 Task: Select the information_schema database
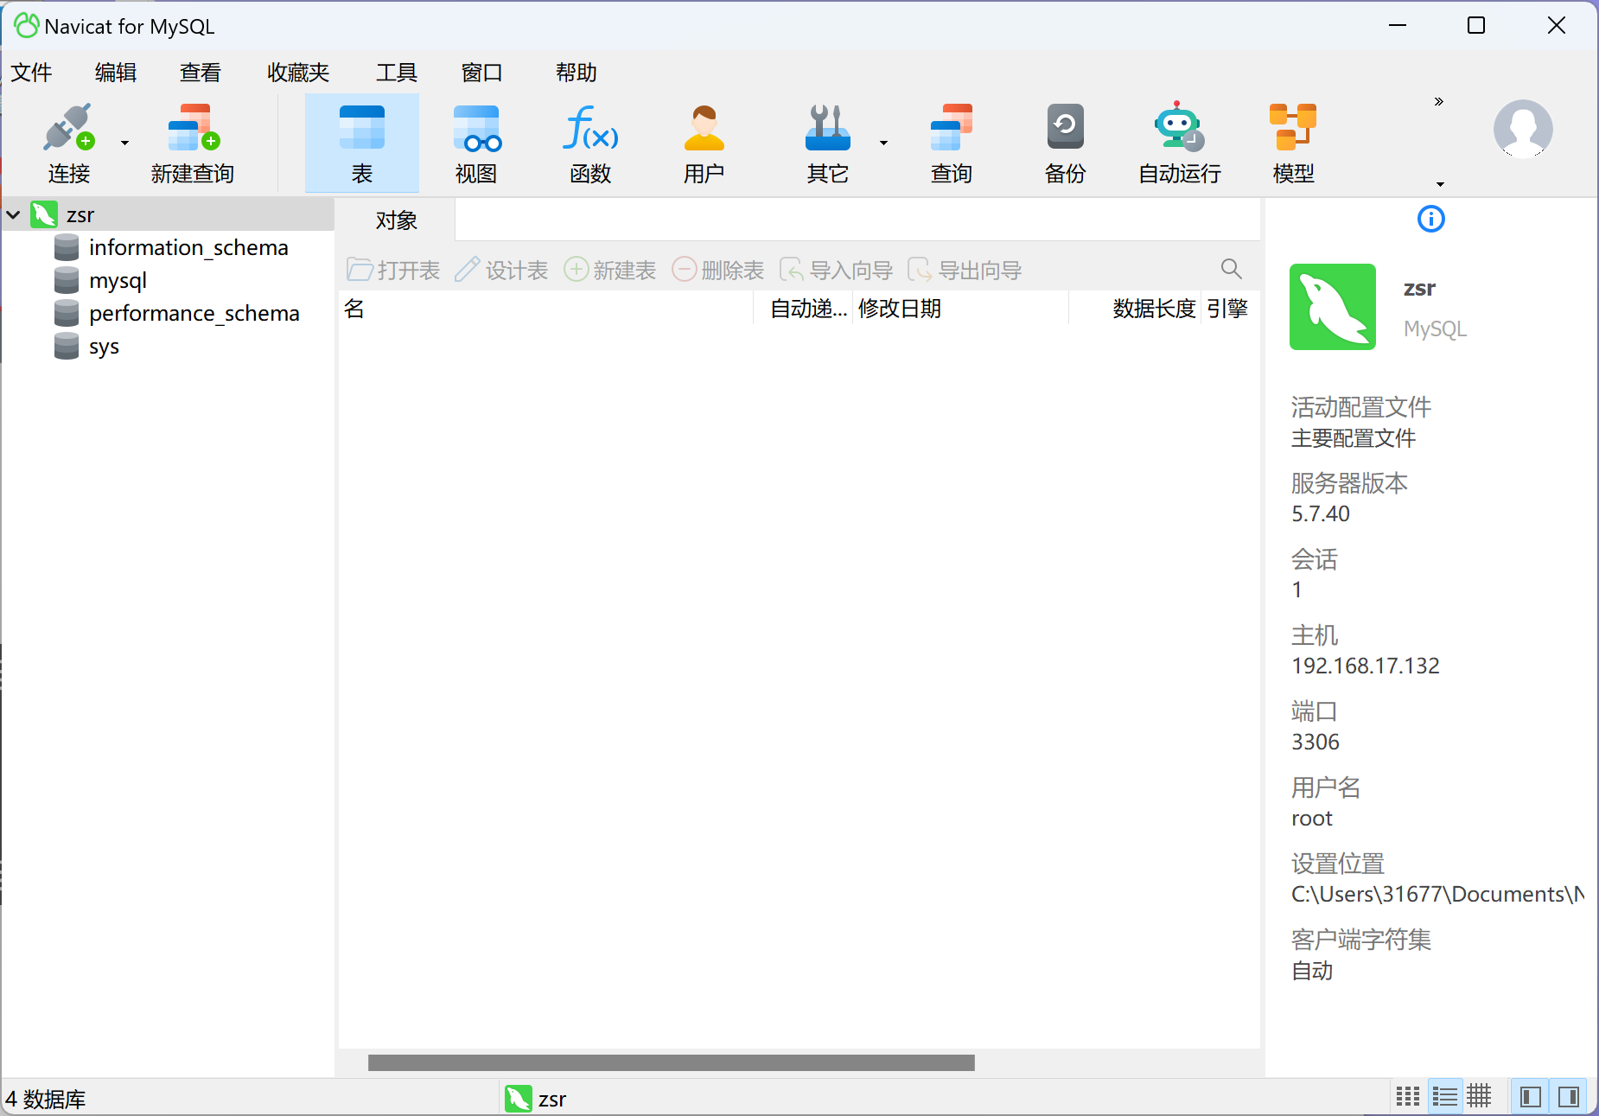point(188,247)
